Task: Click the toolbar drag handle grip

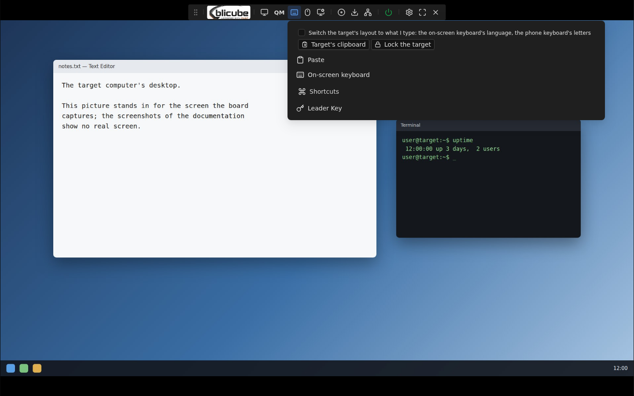Action: (x=196, y=12)
